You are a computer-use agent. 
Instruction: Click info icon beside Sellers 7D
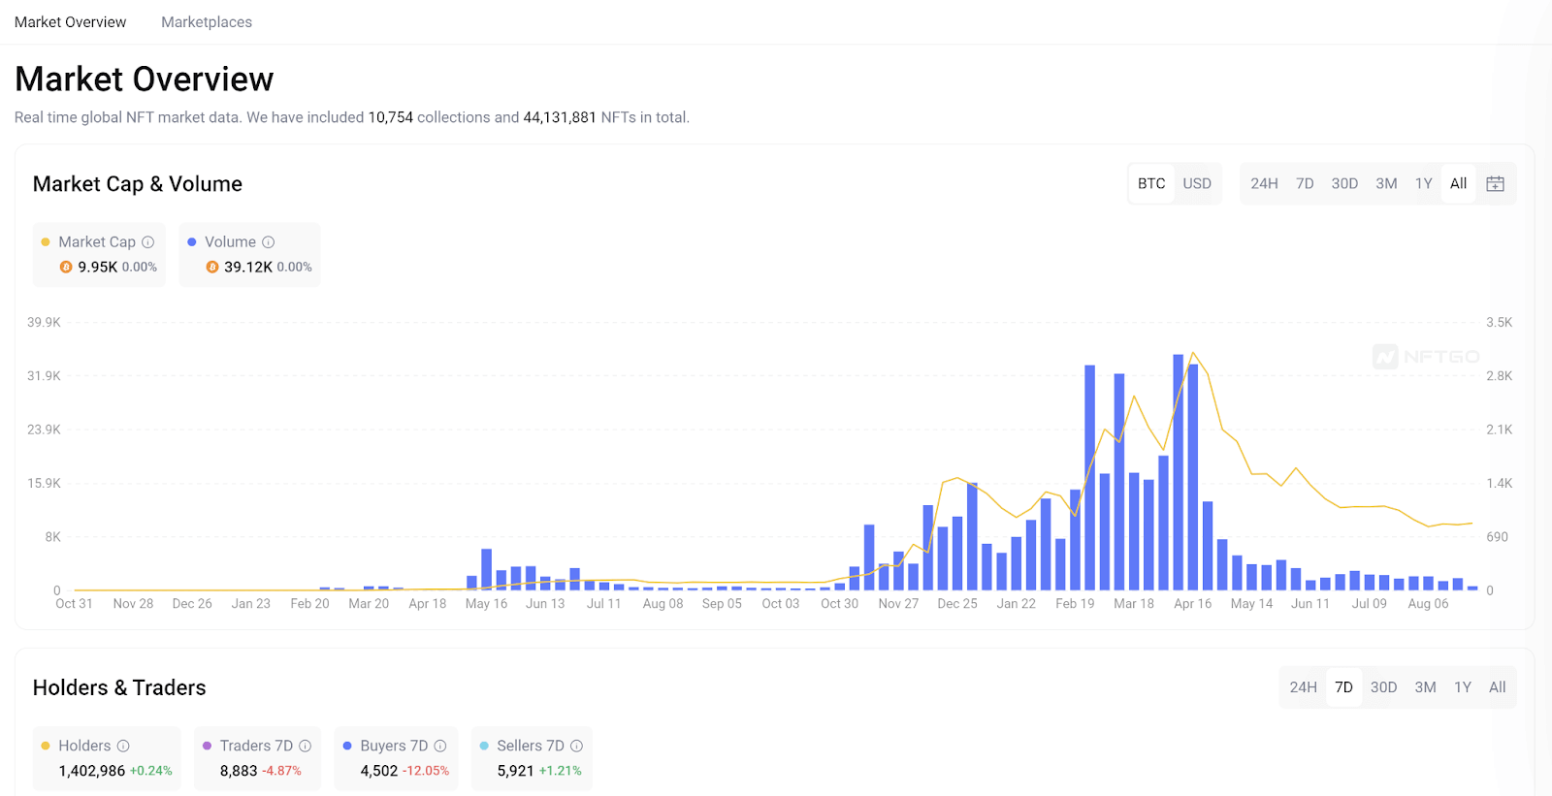pos(576,746)
